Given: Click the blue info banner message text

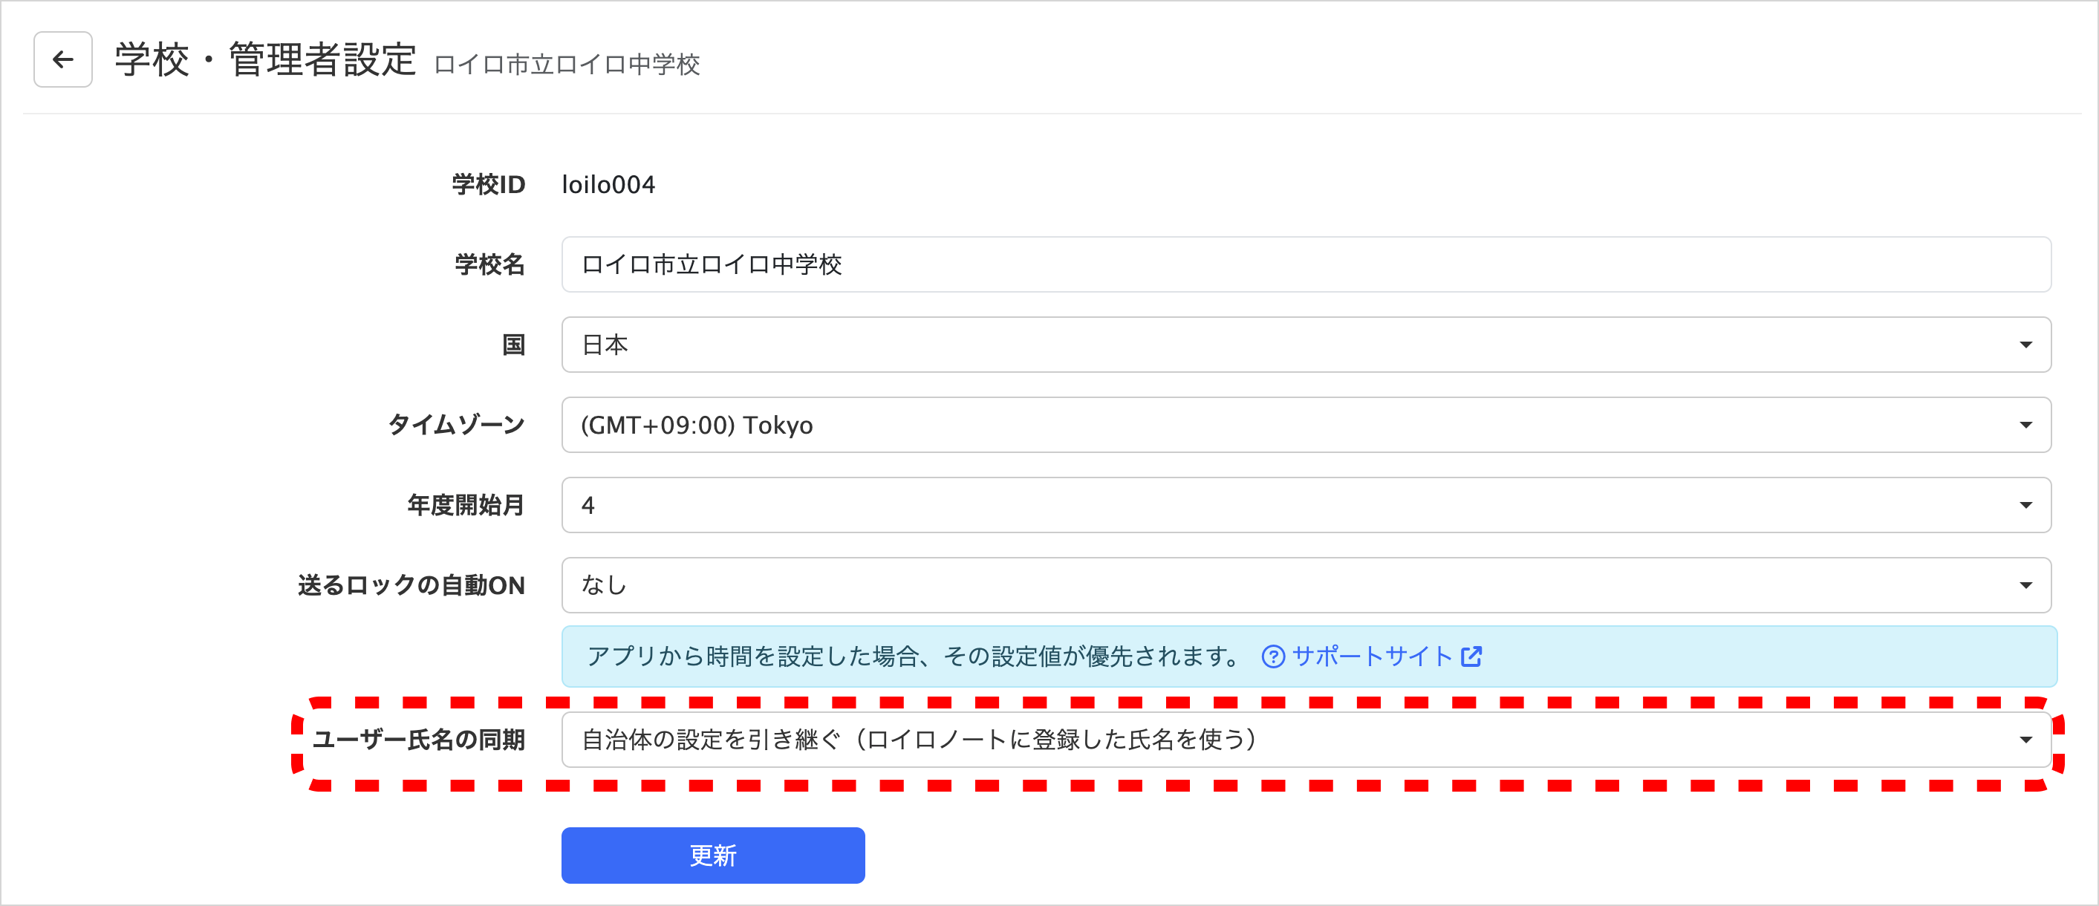Looking at the screenshot, I should [913, 656].
